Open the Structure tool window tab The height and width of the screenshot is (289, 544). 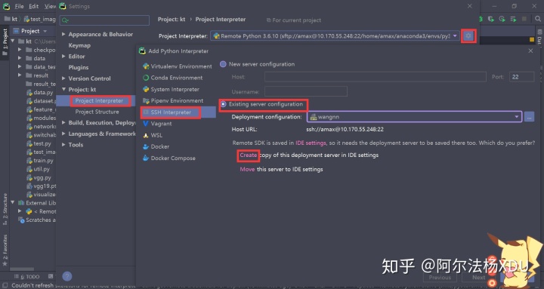point(5,210)
